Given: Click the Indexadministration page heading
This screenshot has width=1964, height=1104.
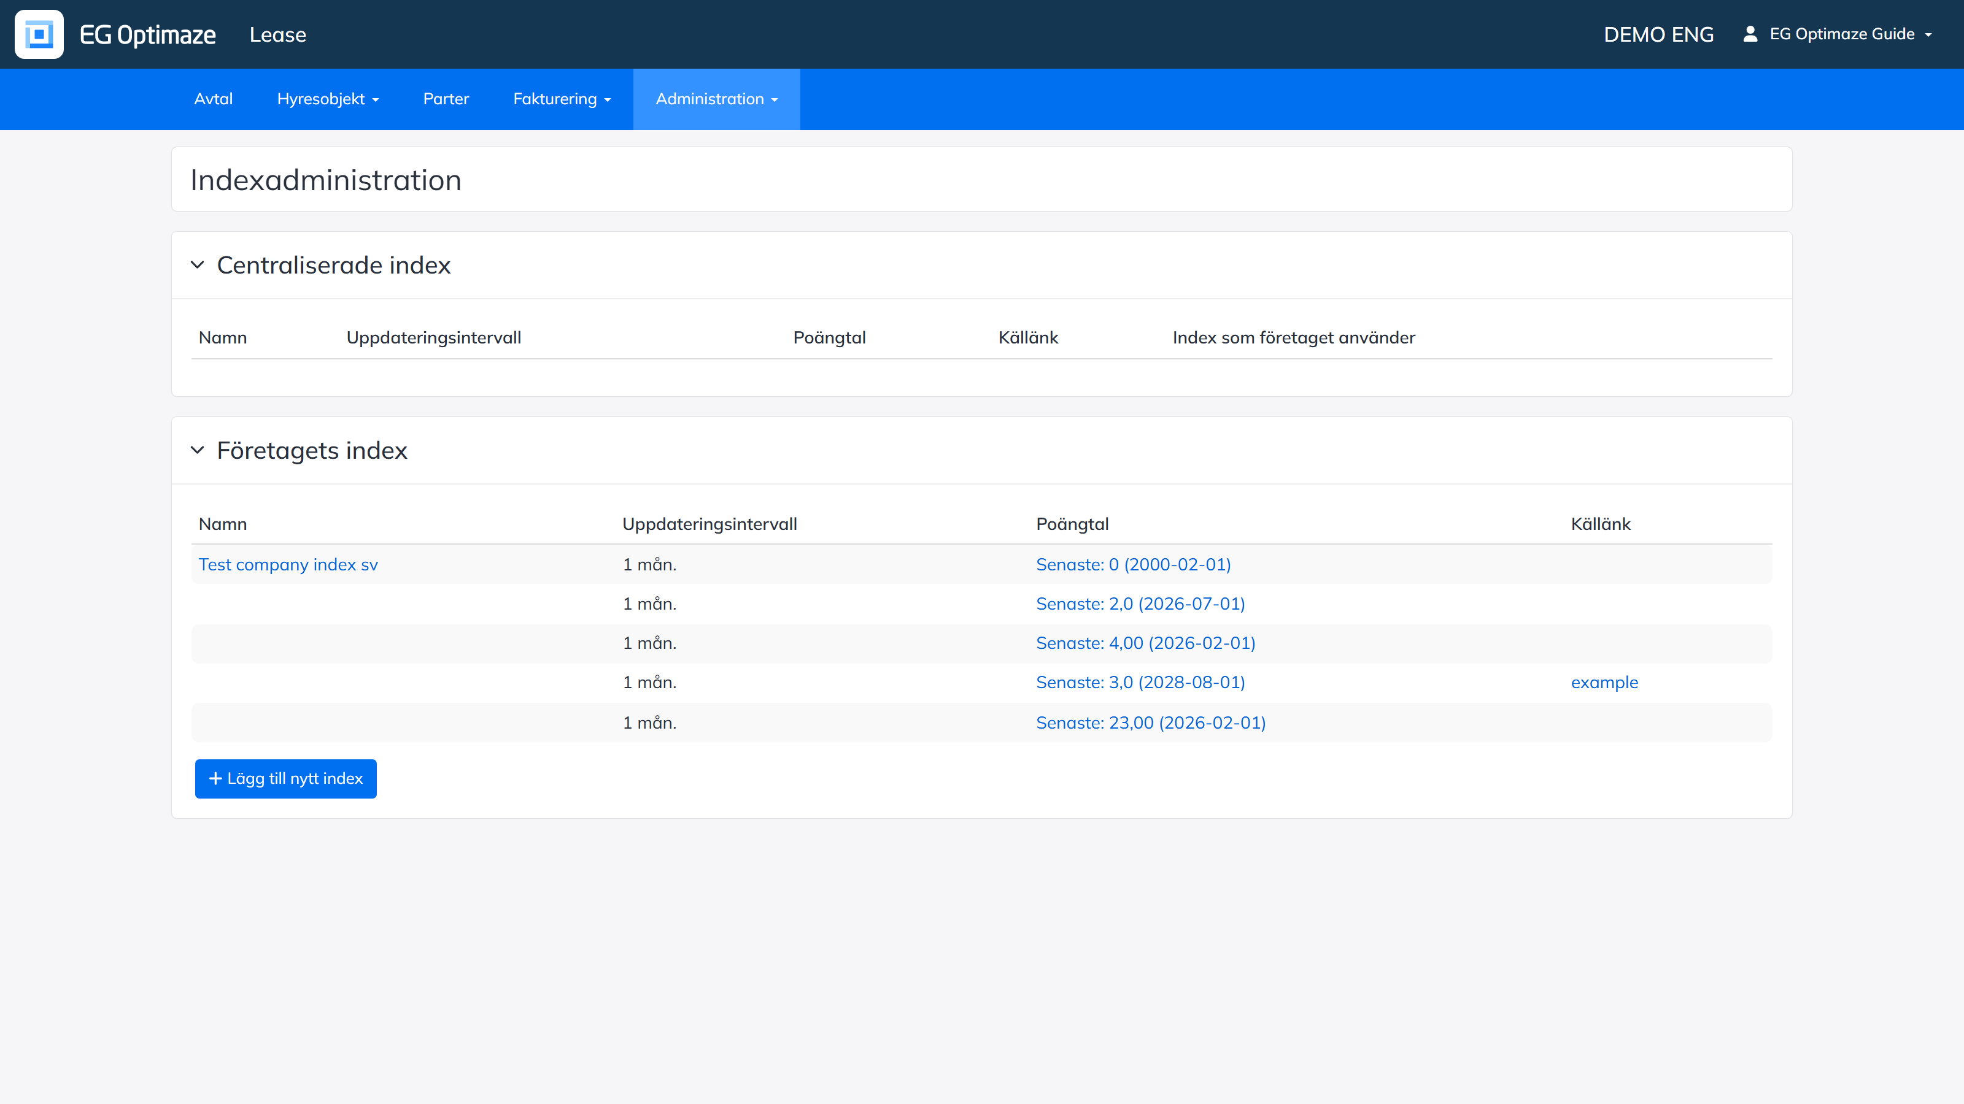Looking at the screenshot, I should [325, 180].
